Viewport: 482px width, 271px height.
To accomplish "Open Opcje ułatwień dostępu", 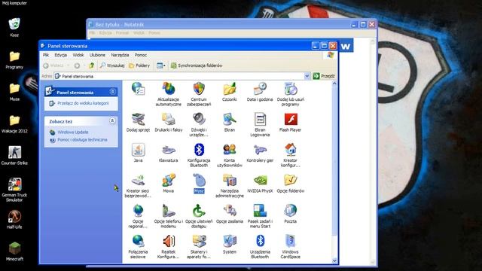I will tap(199, 216).
